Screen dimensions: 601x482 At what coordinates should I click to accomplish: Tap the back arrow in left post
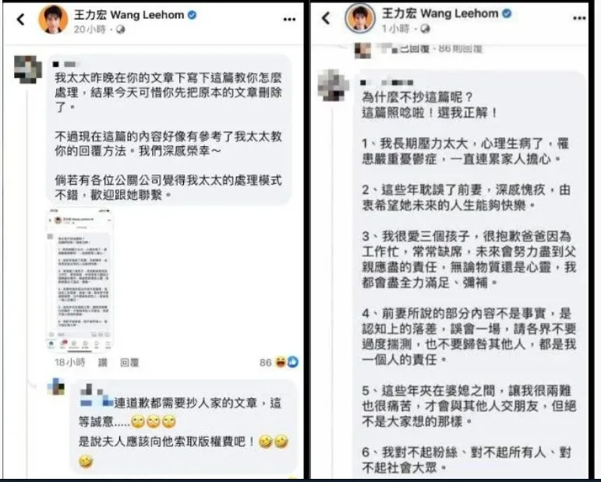point(21,19)
